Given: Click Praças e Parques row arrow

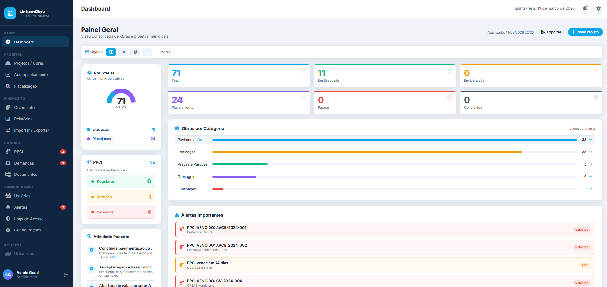Looking at the screenshot, I should pos(591,164).
